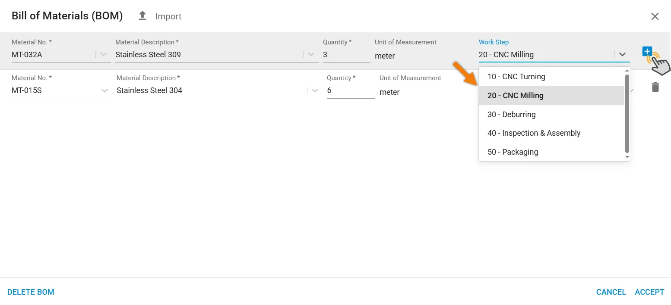Click the Material No. field MT-032A
Screen dimensions: 671x305
[x=61, y=55]
